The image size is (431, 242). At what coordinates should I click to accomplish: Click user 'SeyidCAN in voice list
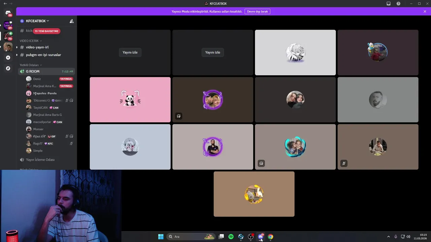tap(40, 108)
